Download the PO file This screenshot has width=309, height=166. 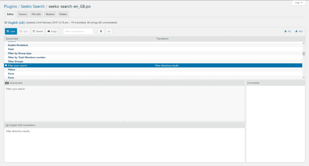pos(288,31)
